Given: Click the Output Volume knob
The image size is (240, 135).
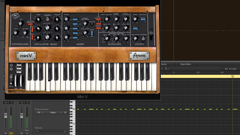Looking at the screenshot, I should click(x=135, y=19).
